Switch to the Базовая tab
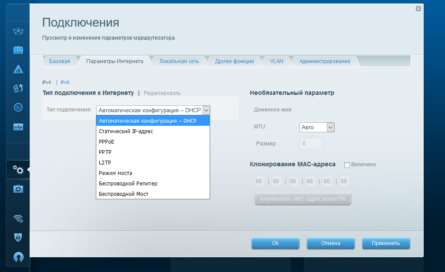This screenshot has width=445, height=272. [60, 61]
